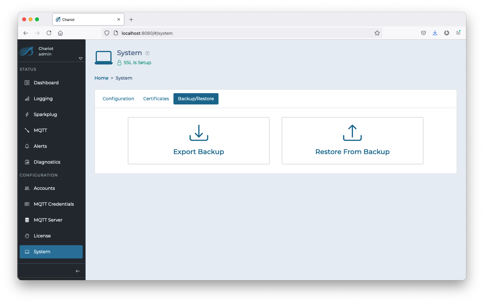Click the Export Backup card
Viewport: 484px width, 304px height.
tap(199, 141)
